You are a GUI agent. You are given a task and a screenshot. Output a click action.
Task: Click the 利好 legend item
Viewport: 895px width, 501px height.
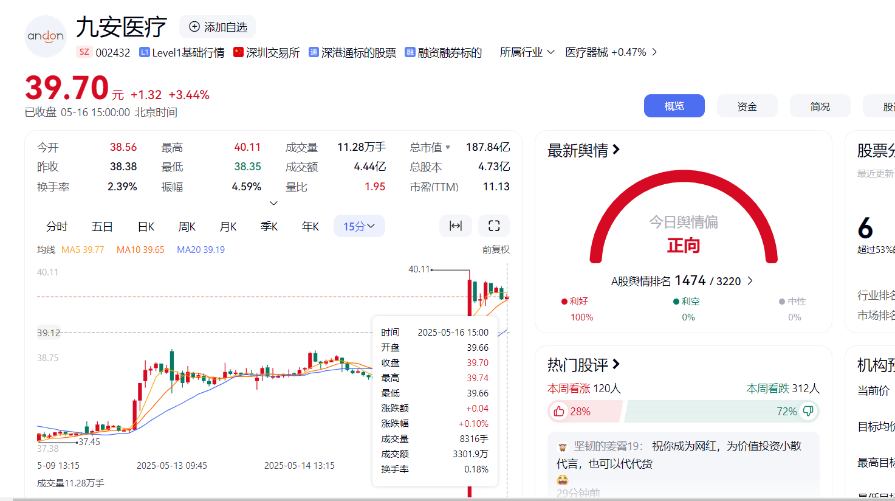tap(575, 302)
